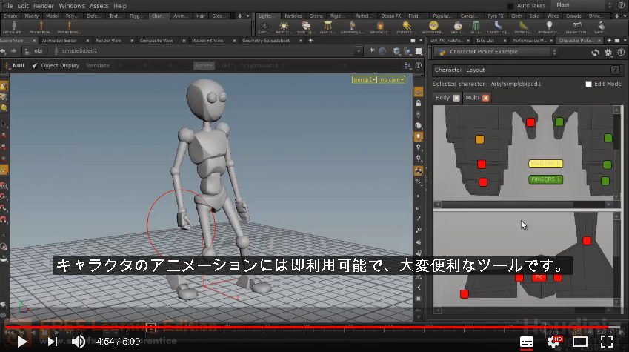Click the reload icon in Character Picker panel

tap(596, 53)
